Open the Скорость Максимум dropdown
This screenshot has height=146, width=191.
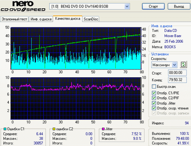click(x=164, y=65)
